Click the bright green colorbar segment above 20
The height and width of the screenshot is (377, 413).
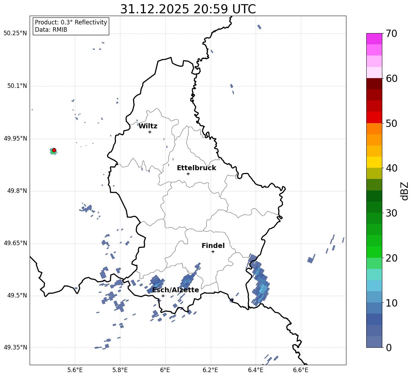click(x=374, y=252)
